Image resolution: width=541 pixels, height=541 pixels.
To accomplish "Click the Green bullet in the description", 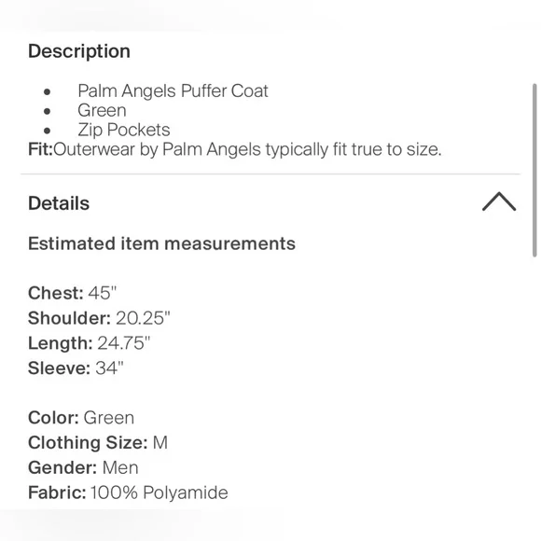I will pos(102,110).
